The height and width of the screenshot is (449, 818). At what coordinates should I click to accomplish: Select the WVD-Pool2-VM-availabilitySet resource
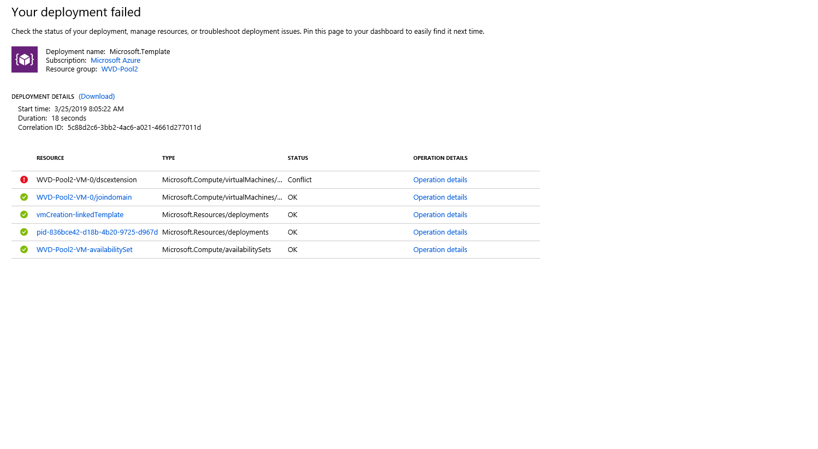pos(84,249)
